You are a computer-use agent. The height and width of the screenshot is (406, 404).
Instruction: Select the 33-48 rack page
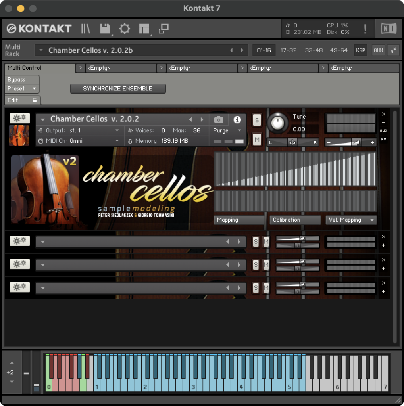tap(314, 50)
